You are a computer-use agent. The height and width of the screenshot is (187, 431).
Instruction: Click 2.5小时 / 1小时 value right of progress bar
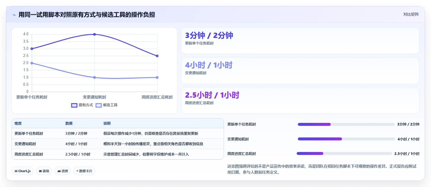coord(407,154)
